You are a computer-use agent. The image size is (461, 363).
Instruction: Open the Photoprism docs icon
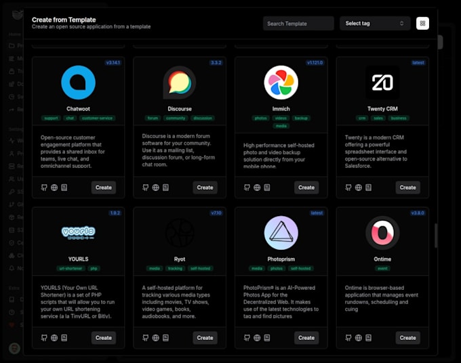(x=267, y=338)
